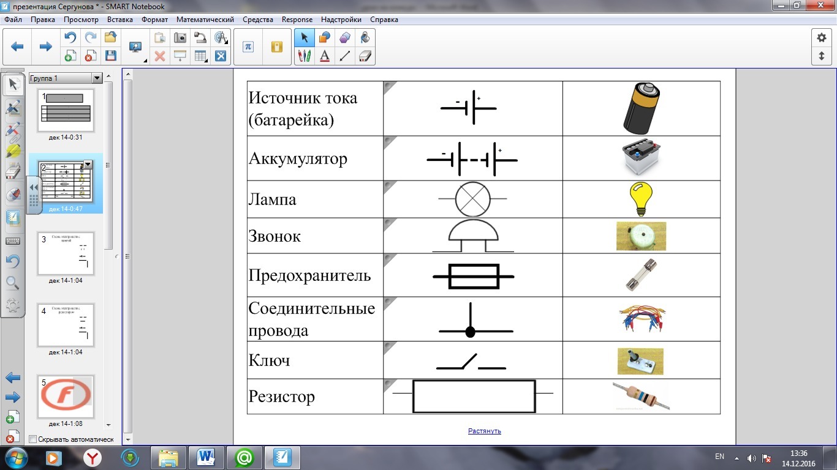Click the Fill paint bucket tool
Image resolution: width=837 pixels, height=470 pixels.
tap(365, 38)
